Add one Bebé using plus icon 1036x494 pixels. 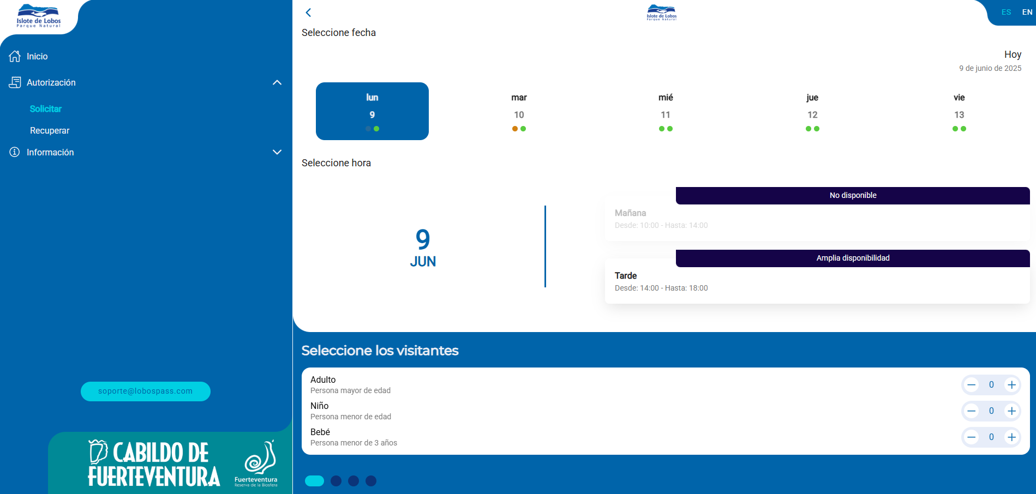coord(1011,437)
